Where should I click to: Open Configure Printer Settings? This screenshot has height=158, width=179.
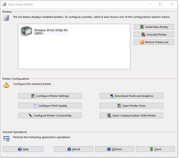coord(50,96)
